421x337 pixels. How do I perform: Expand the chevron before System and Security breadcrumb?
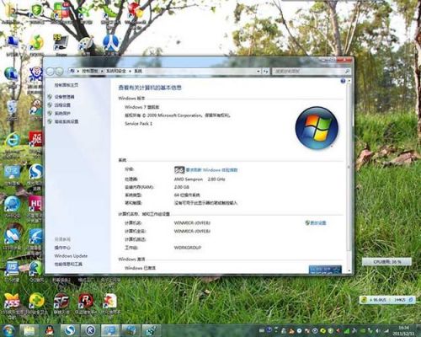(102, 72)
